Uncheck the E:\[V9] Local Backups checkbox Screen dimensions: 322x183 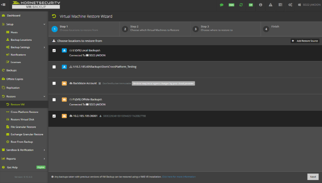point(54,51)
